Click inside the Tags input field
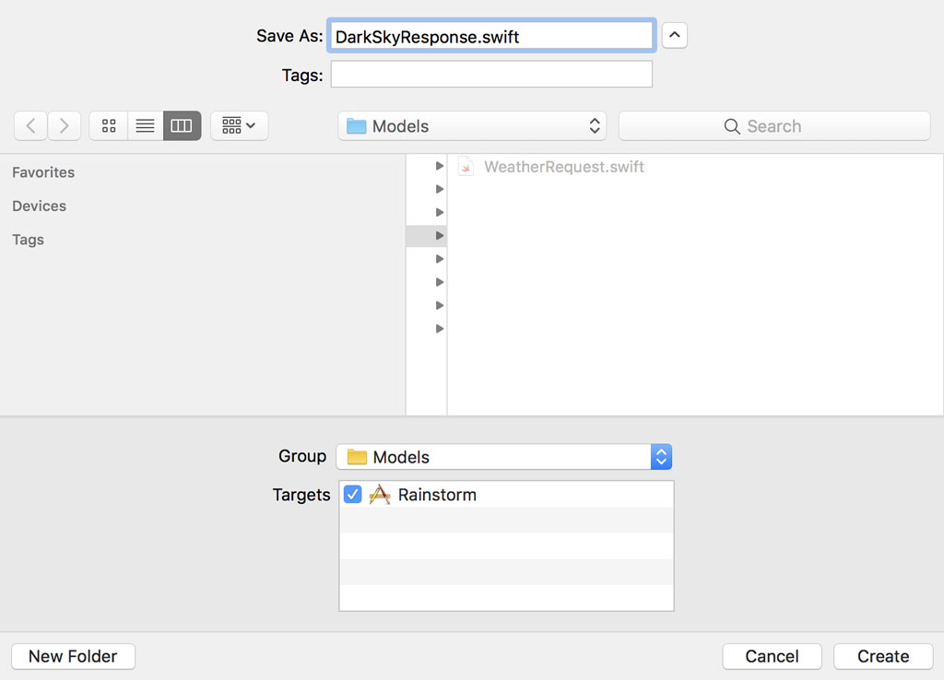The width and height of the screenshot is (944, 680). point(490,74)
